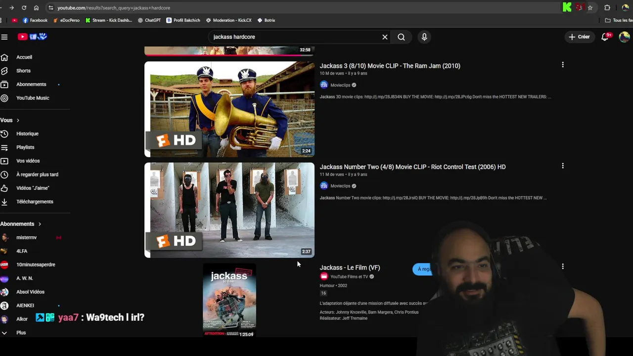
Task: Reload the page with browser refresh
Action: click(24, 8)
